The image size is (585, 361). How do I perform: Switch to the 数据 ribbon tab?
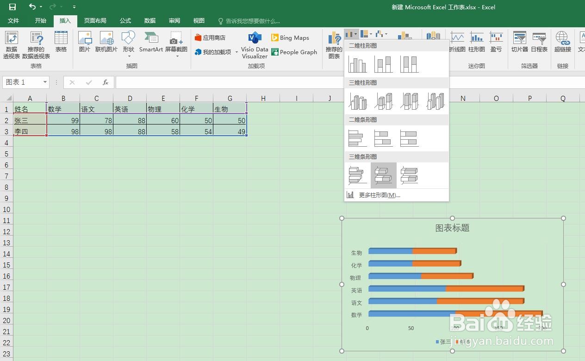(x=149, y=20)
